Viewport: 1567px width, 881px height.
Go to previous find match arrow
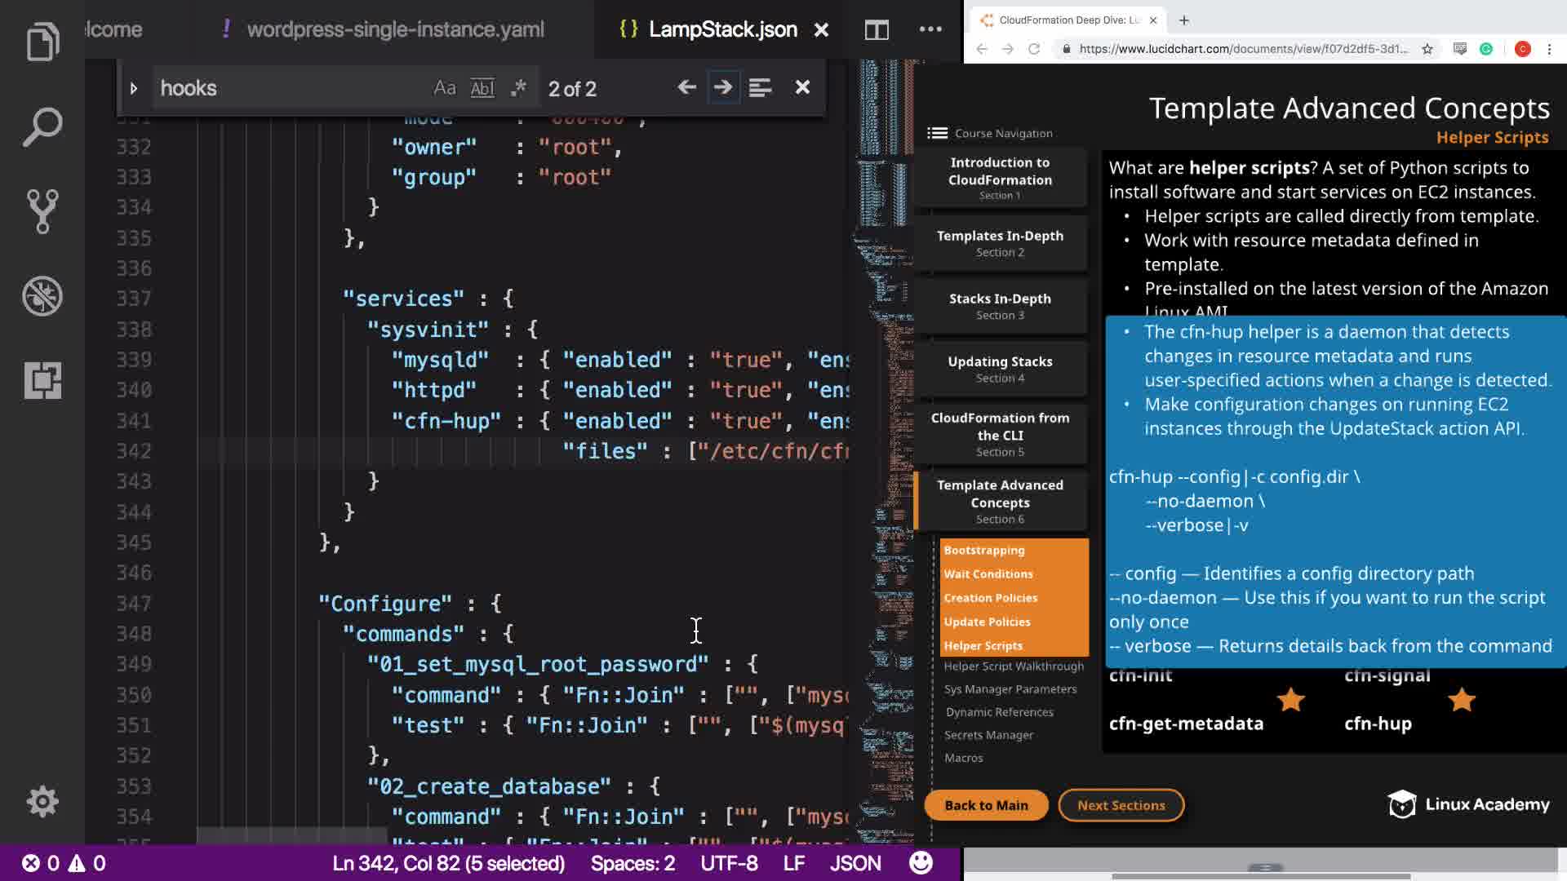[x=686, y=87]
